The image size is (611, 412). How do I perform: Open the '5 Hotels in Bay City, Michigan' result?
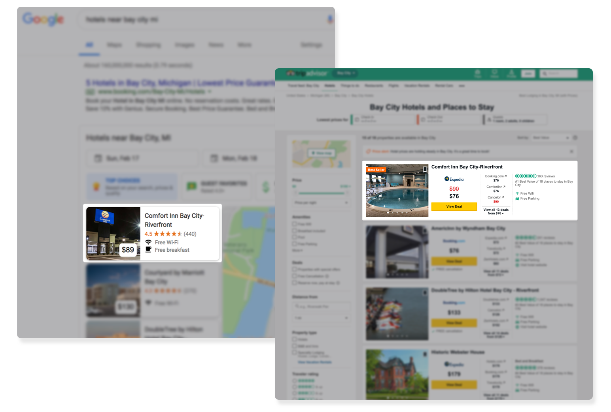pos(181,83)
